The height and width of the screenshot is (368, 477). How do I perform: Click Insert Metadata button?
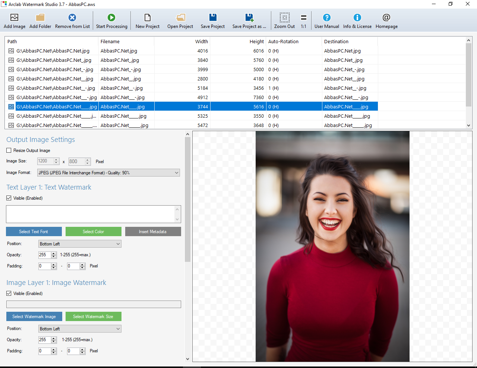coord(153,232)
